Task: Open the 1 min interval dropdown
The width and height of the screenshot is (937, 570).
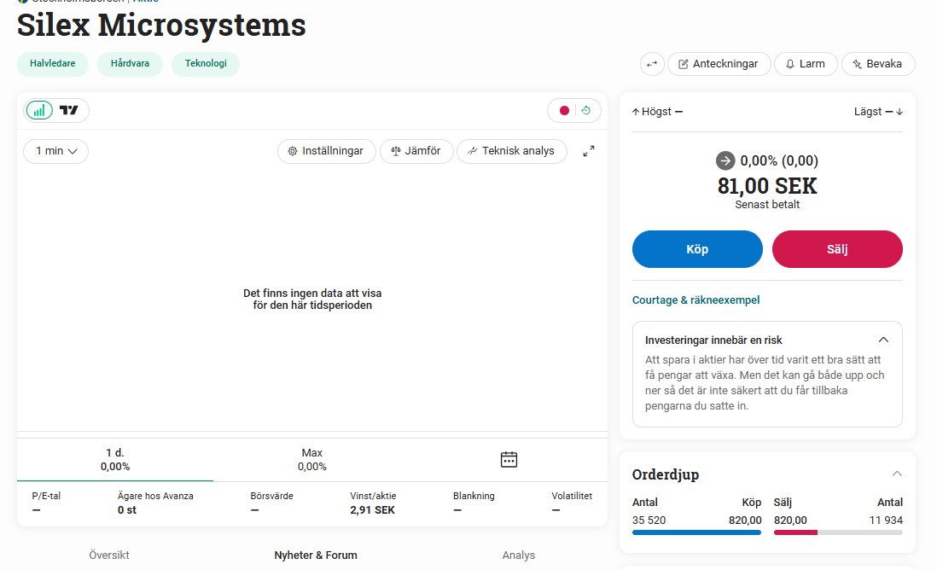Action: point(56,151)
